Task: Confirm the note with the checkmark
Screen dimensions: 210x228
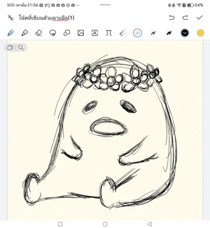Action: point(200,18)
